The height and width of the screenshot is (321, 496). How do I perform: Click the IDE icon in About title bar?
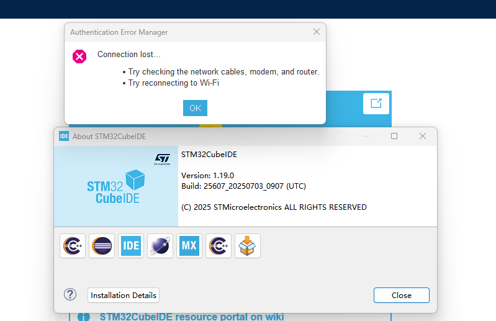64,137
